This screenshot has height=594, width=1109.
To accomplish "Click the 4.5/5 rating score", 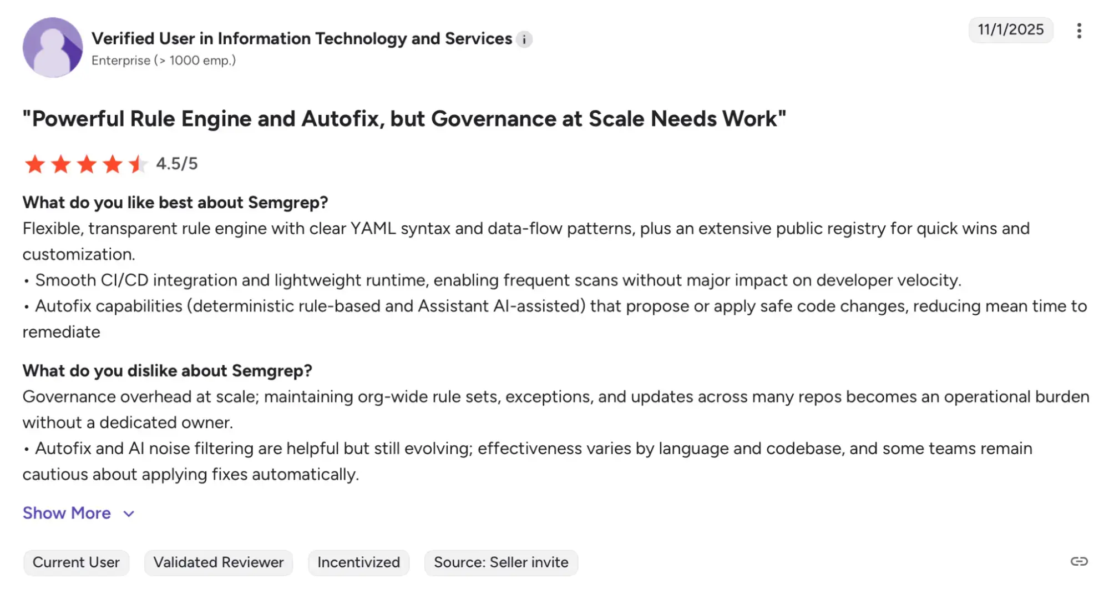I will click(x=176, y=164).
